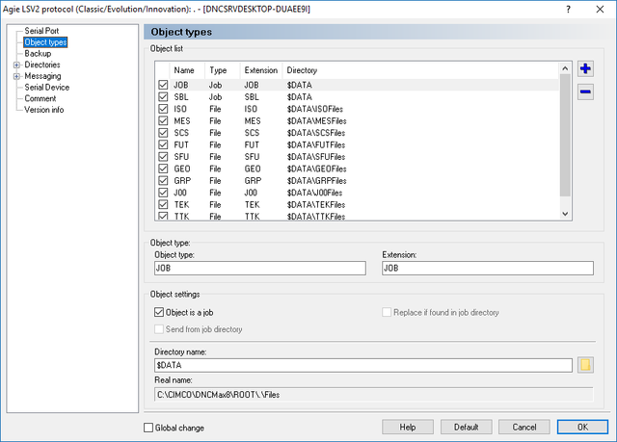Select the $DATA\J00Files directory cell

(314, 193)
